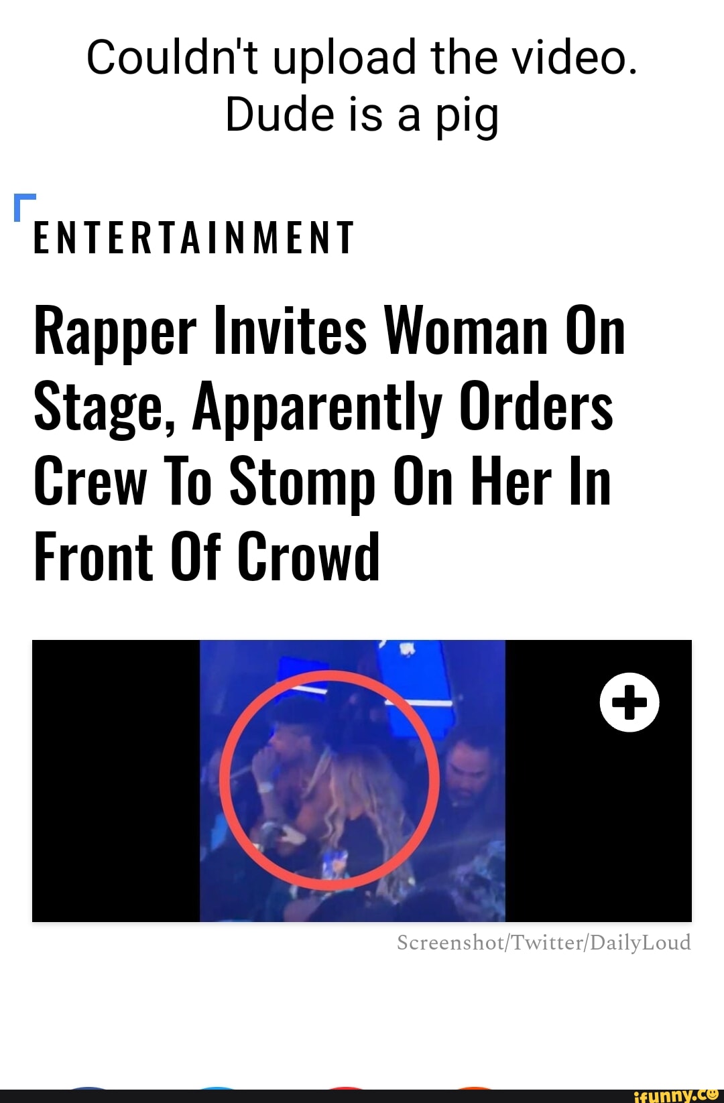
Task: Open the ifunny.co watermark logo
Action: click(676, 1094)
